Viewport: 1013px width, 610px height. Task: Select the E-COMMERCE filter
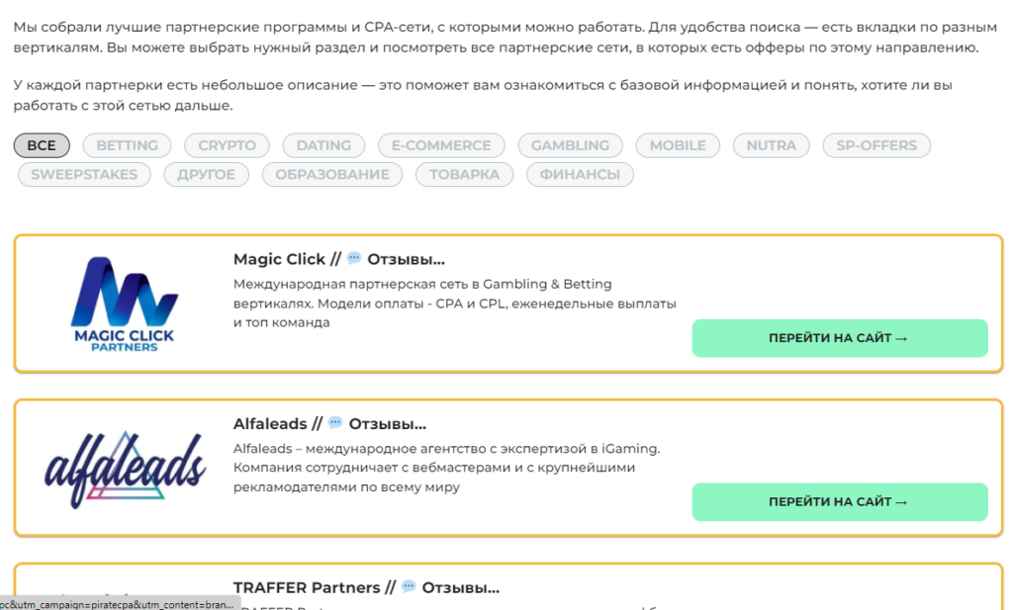pos(441,145)
